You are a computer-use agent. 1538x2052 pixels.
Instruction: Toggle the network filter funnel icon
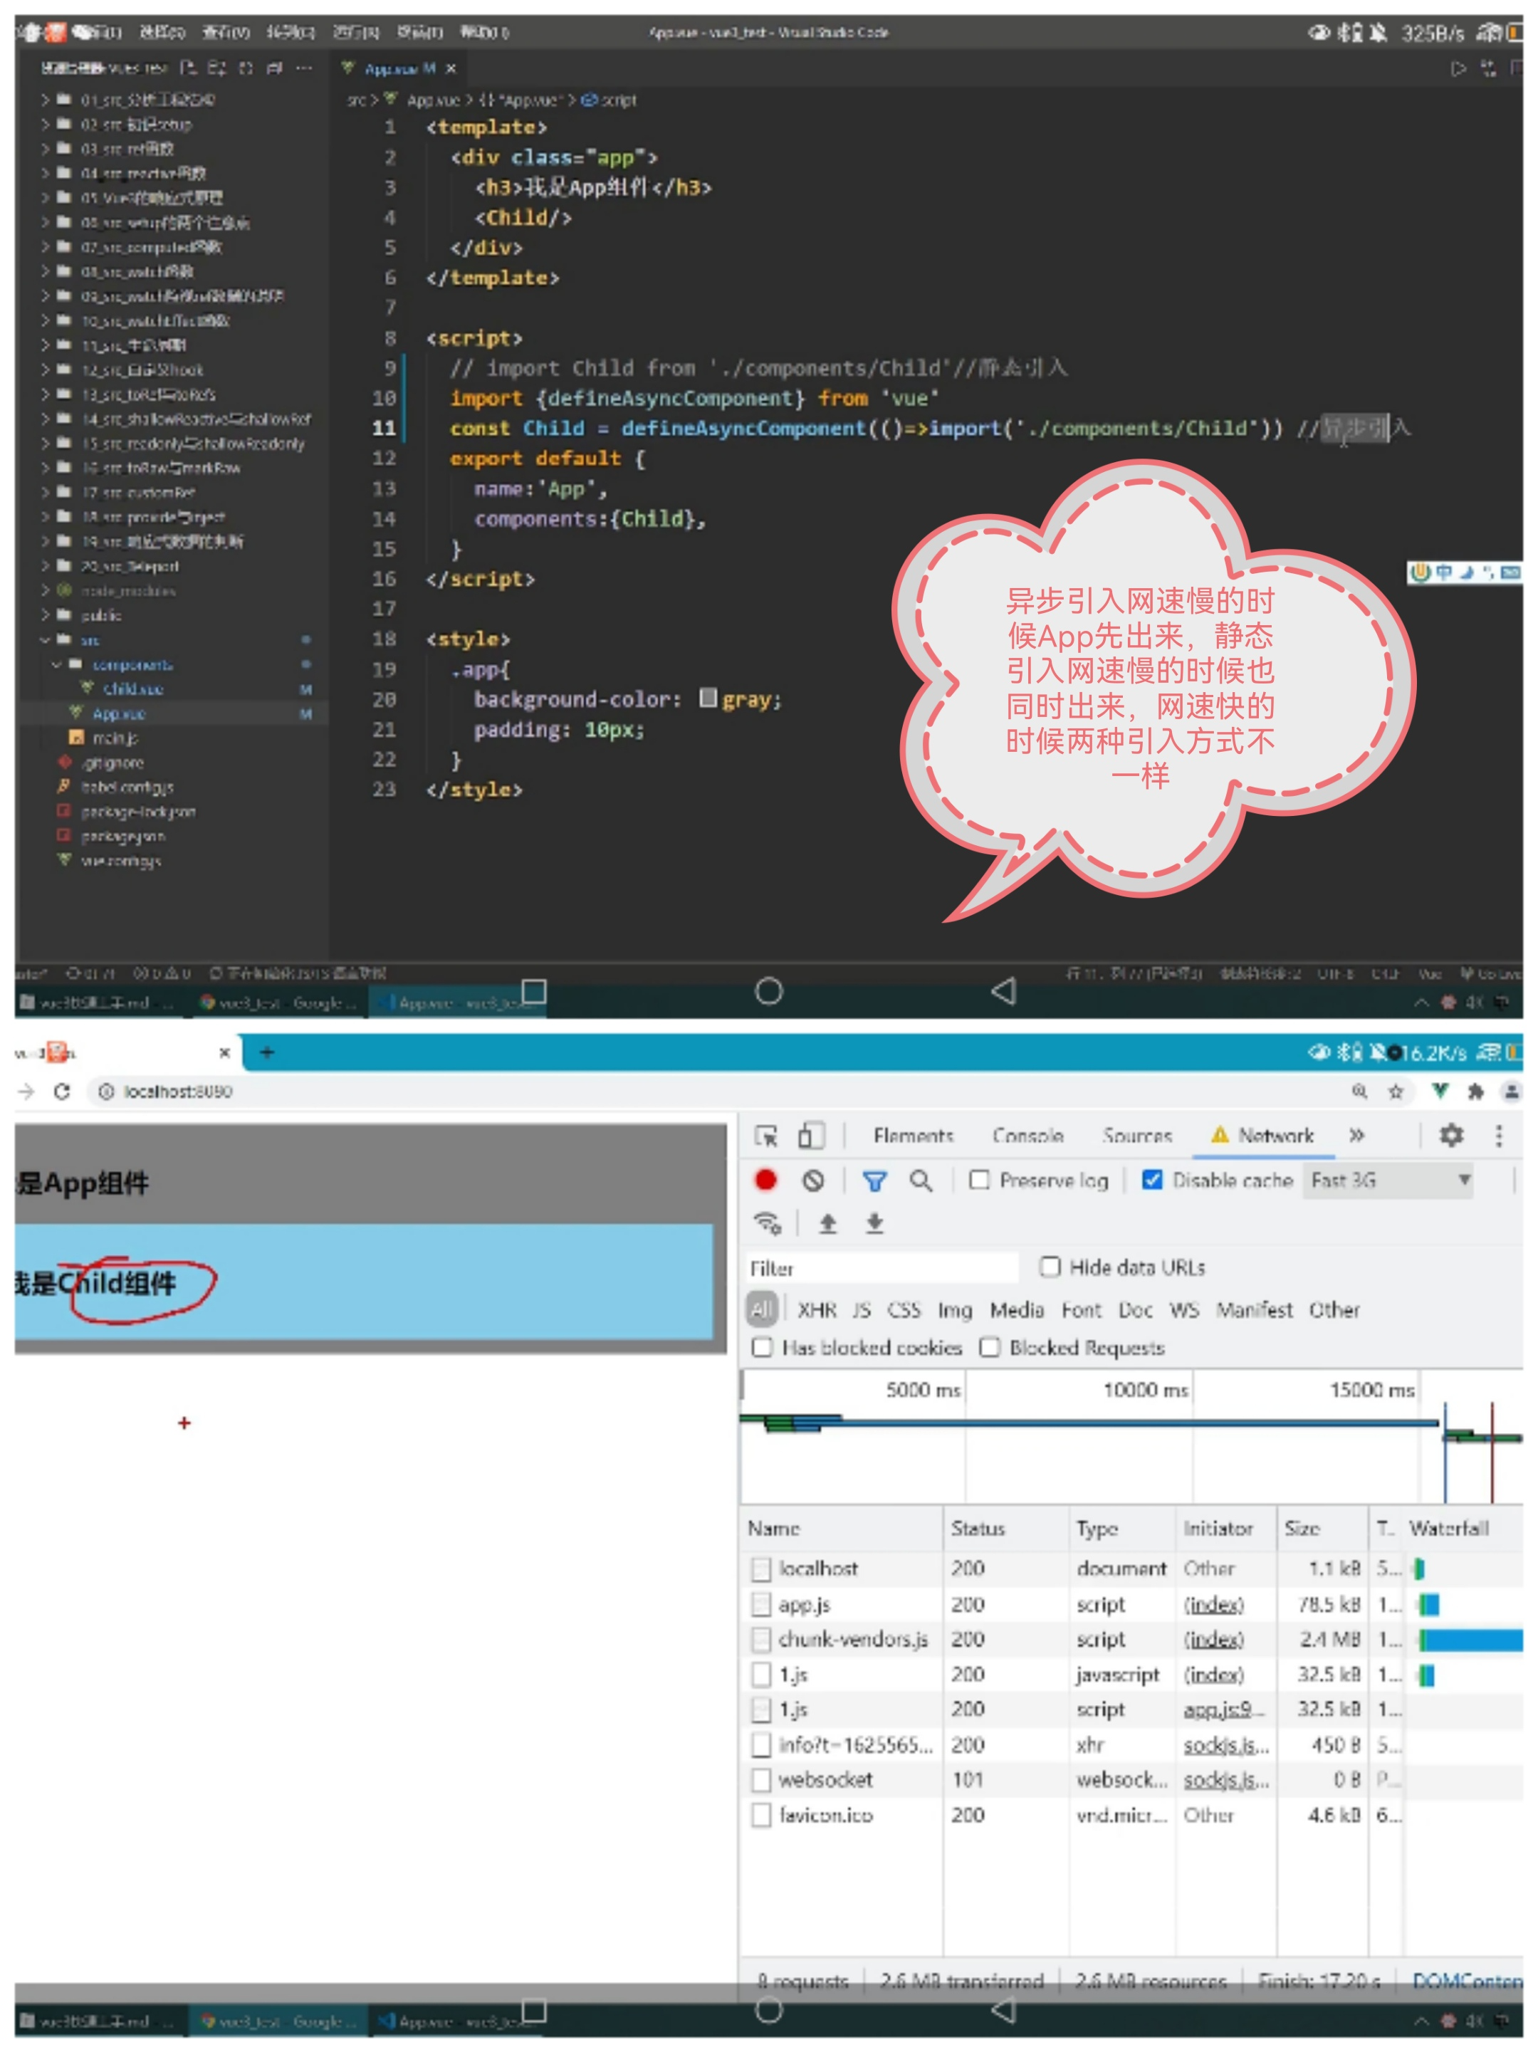coord(874,1180)
